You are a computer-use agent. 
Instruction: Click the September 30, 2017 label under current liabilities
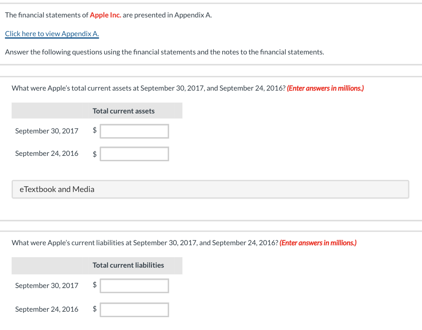(47, 286)
